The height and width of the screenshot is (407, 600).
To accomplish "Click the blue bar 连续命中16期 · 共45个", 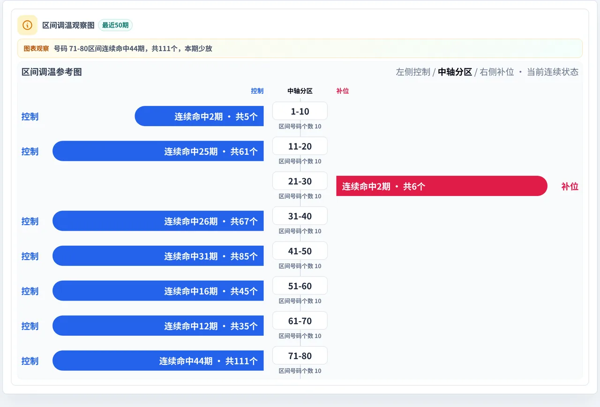I will point(158,291).
